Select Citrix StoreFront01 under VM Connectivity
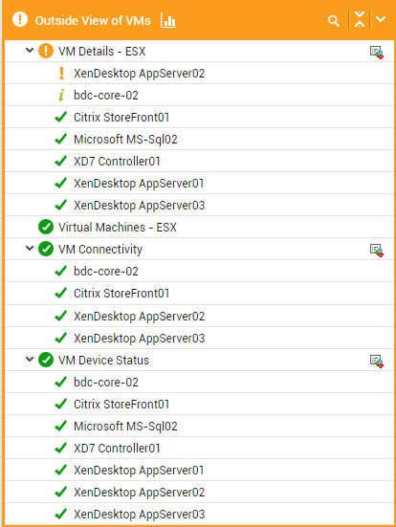The height and width of the screenshot is (527, 396). pyautogui.click(x=121, y=294)
